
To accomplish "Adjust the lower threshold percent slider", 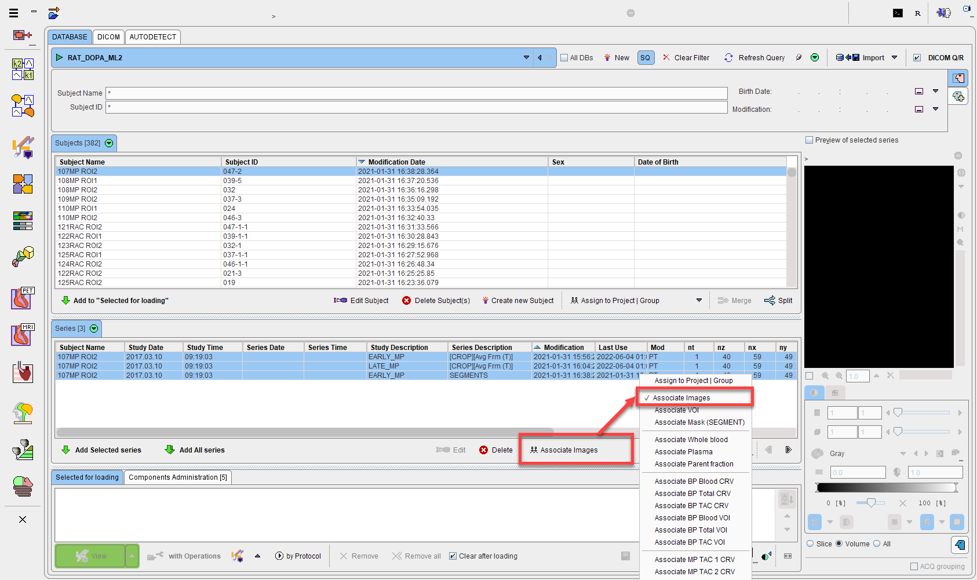I will pos(871,502).
